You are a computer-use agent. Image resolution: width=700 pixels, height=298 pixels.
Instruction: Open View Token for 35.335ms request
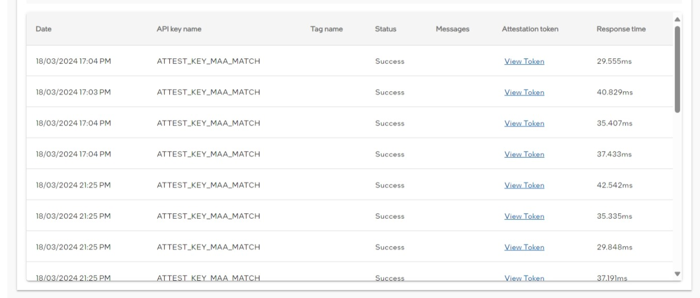click(524, 216)
